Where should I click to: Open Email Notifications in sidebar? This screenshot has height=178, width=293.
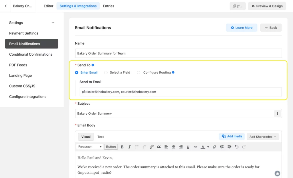(31, 44)
